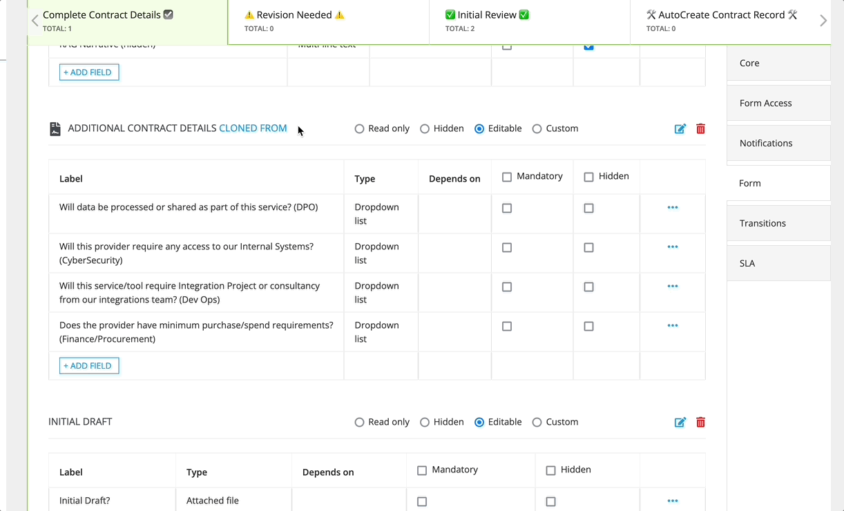Screen dimensions: 844x511
Task: Click the edit pencil icon for Additional Contract Details
Action: click(x=680, y=128)
